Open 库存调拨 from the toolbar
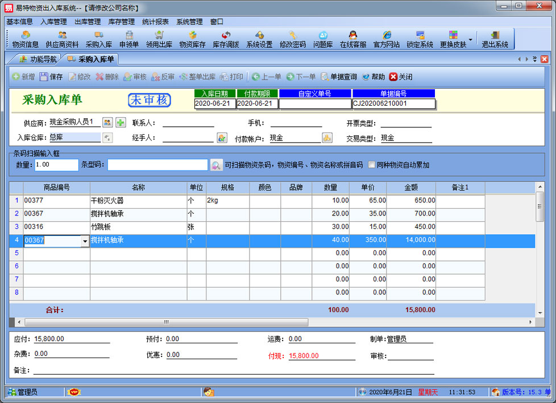556x403 pixels. point(226,39)
